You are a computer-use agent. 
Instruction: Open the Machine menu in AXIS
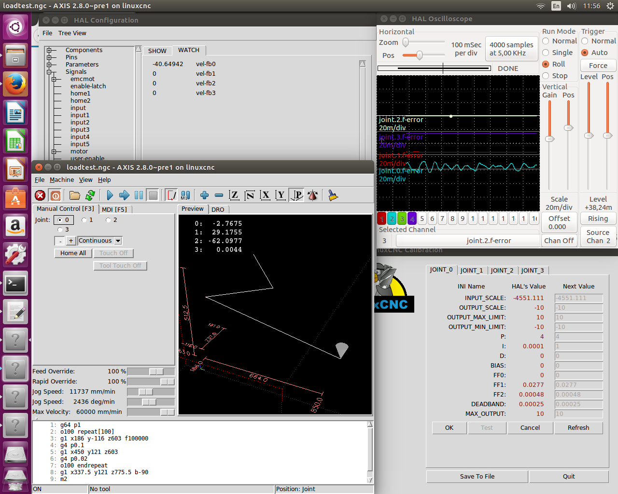(62, 180)
